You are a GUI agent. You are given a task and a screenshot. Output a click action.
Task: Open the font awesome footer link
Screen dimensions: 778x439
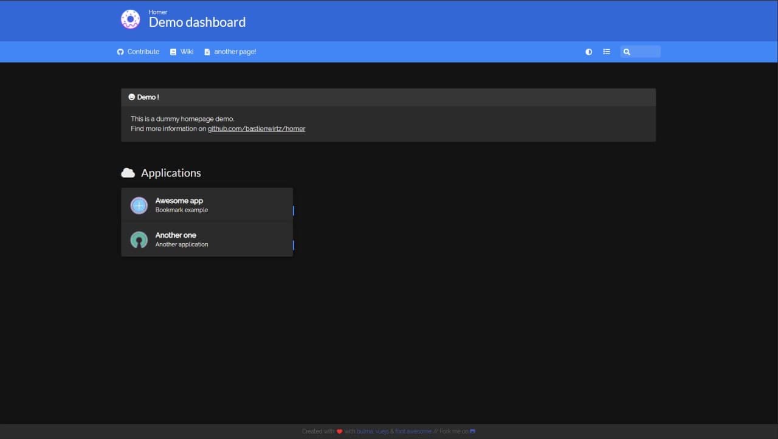point(413,432)
